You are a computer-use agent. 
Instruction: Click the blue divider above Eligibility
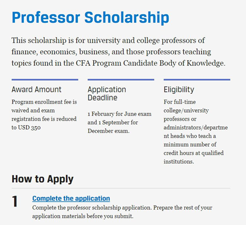tap(197, 80)
